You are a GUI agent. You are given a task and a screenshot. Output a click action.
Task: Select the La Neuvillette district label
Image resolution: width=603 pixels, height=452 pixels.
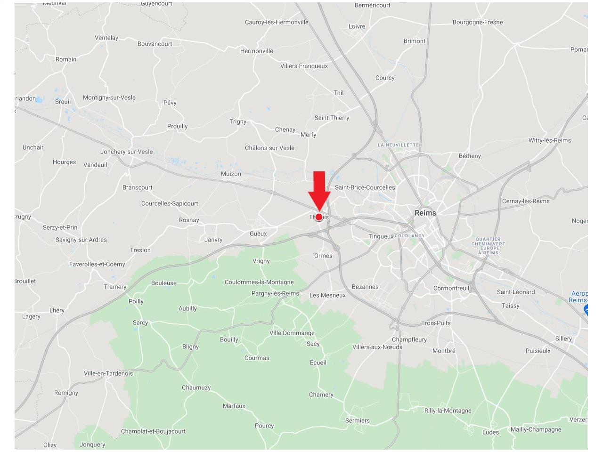tap(398, 145)
